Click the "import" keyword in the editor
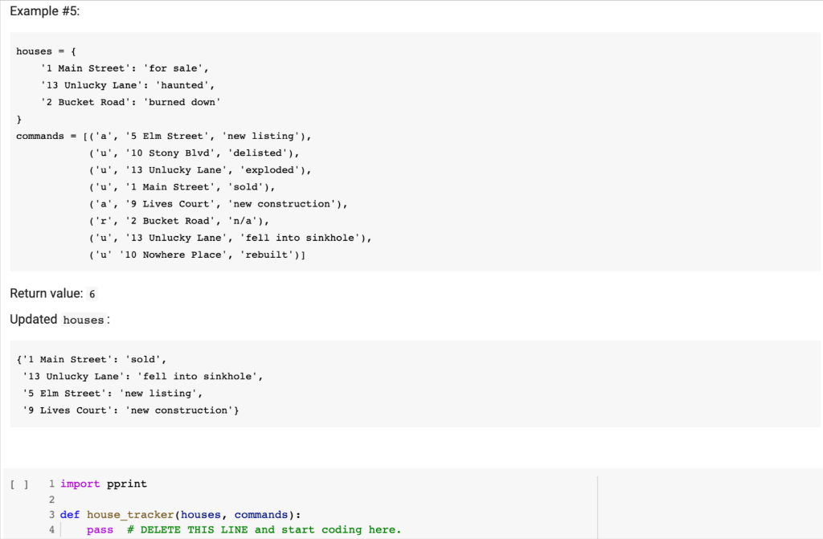 coord(80,484)
